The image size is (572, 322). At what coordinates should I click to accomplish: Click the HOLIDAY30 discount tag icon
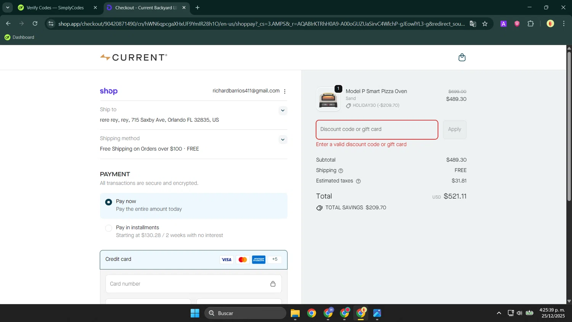coord(348,106)
